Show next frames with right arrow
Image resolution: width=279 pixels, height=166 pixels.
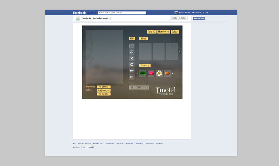coord(179,52)
